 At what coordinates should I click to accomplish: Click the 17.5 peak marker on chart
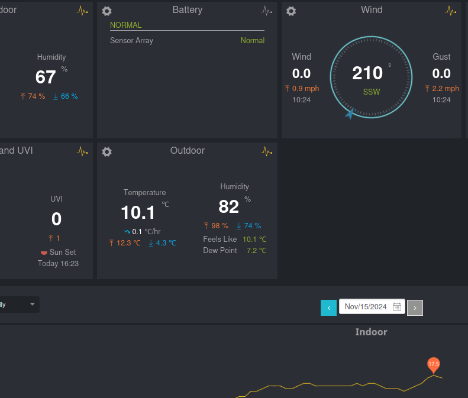click(433, 365)
